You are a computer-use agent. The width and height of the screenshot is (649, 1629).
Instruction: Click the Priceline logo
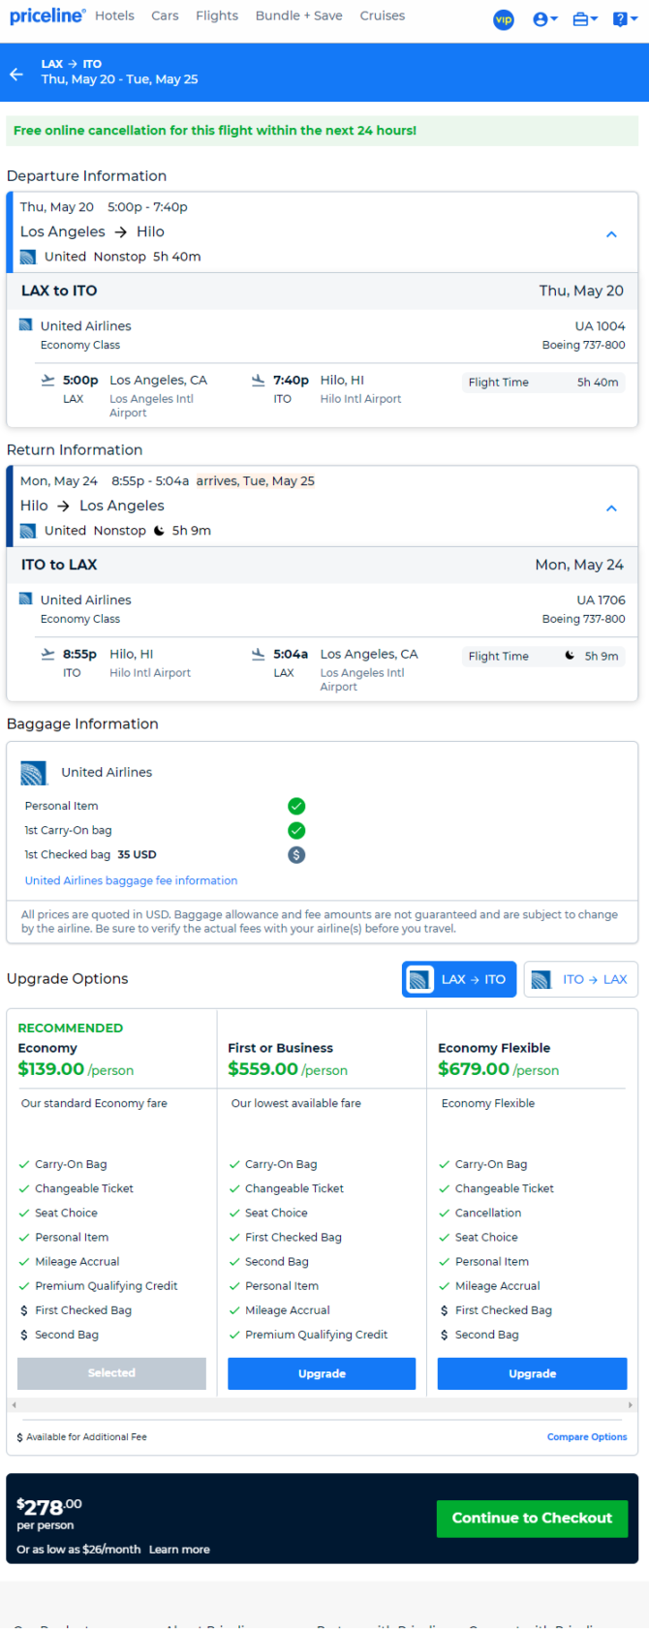[47, 16]
